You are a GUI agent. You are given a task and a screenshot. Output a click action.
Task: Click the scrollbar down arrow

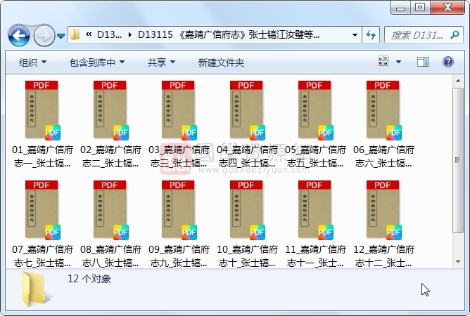coord(458,262)
